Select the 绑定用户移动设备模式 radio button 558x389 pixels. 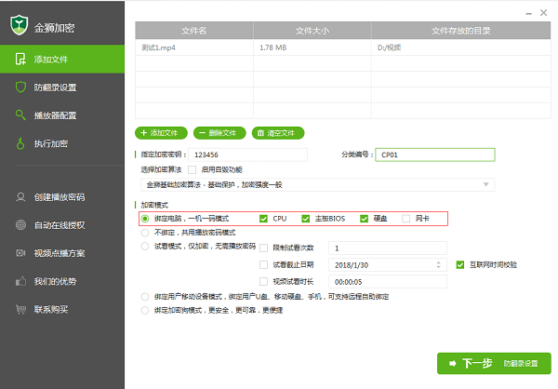[145, 296]
